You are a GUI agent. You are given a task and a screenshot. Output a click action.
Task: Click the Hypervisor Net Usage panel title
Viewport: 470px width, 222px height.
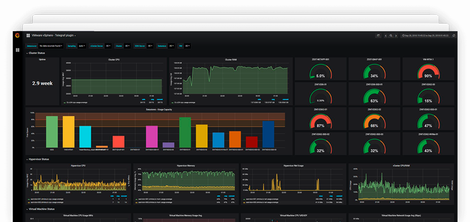[x=293, y=166]
